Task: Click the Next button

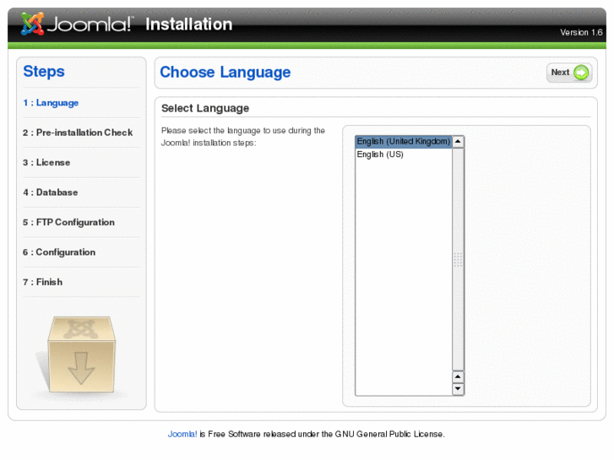Action: click(x=569, y=73)
